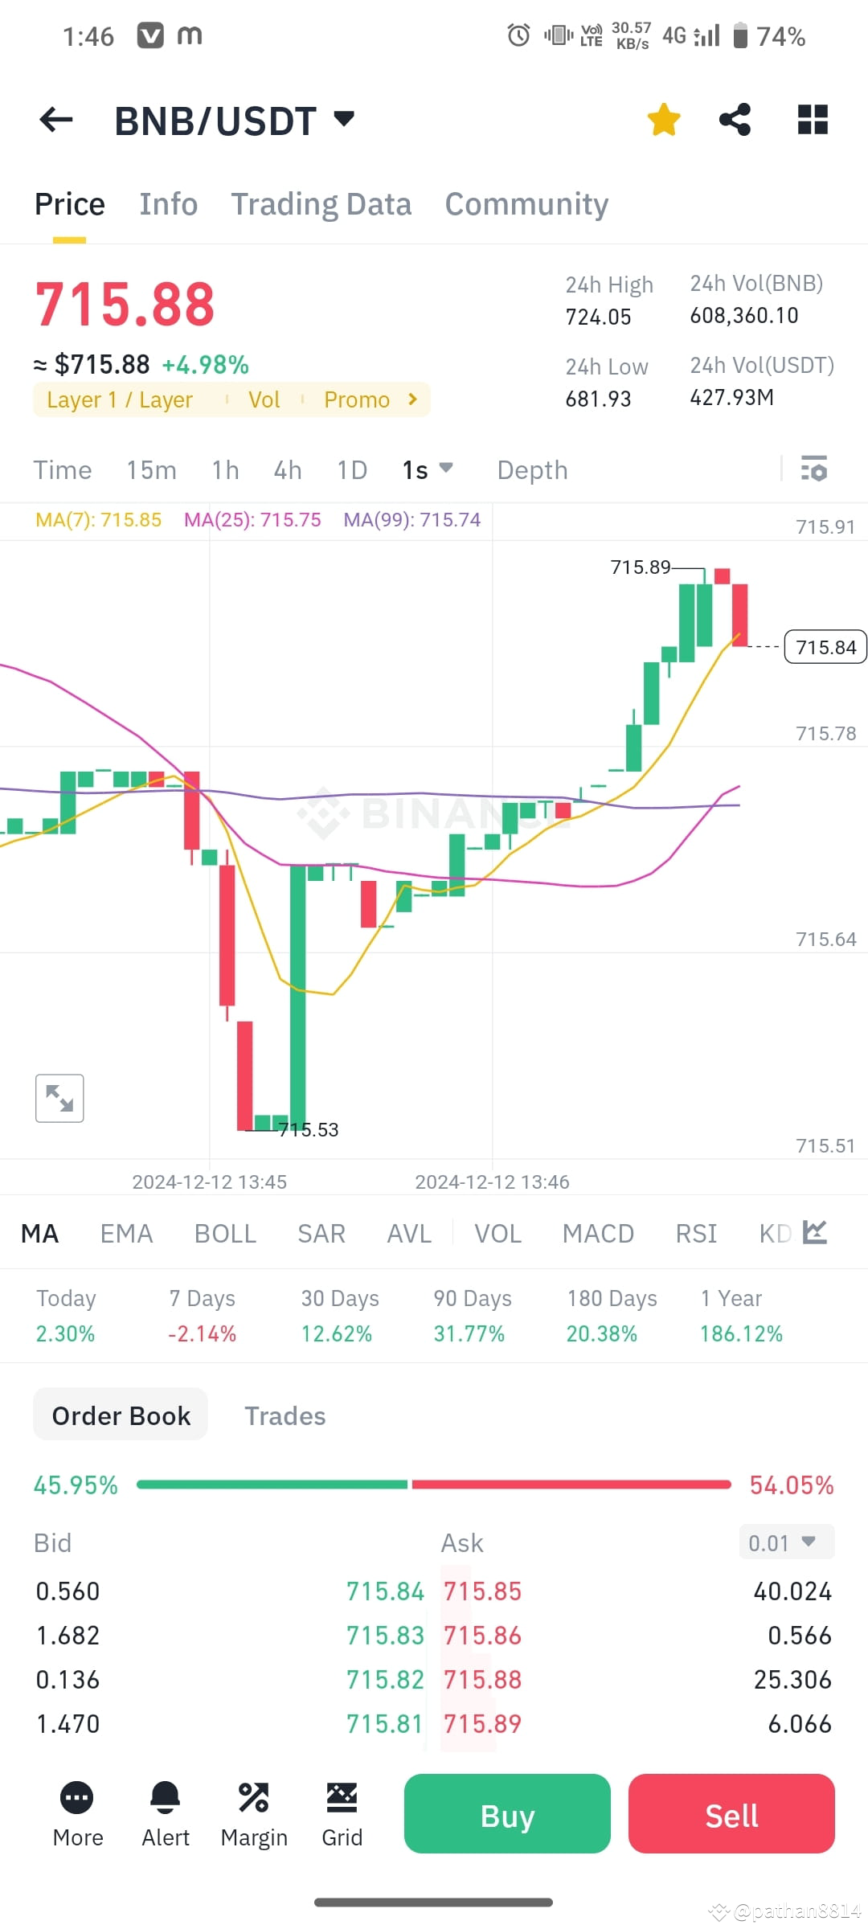Tap the back arrow to exit chart
The height and width of the screenshot is (1929, 868).
[x=55, y=118]
